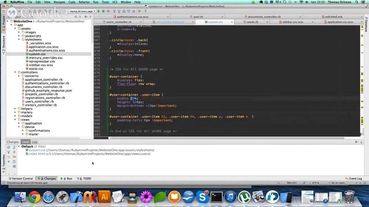
Task: Open the Event Log
Action: (353, 179)
